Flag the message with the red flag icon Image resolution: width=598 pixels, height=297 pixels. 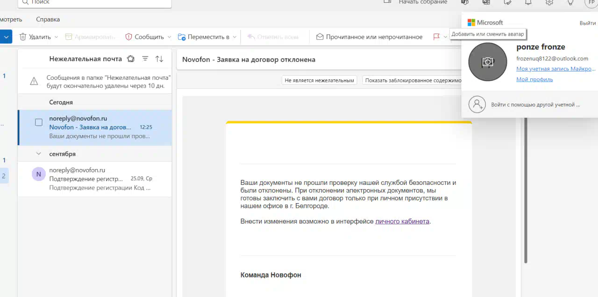436,37
